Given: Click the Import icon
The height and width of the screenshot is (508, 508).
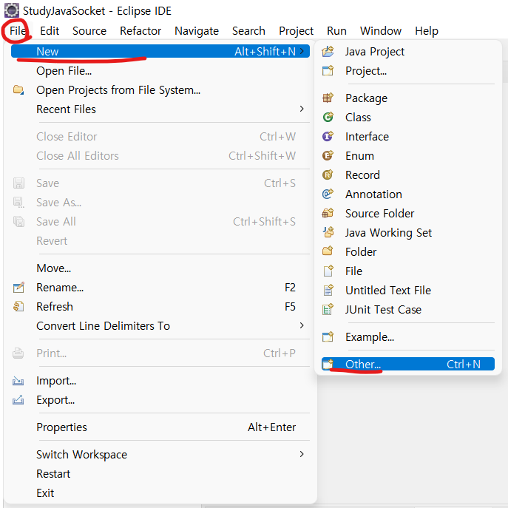Looking at the screenshot, I should [18, 381].
